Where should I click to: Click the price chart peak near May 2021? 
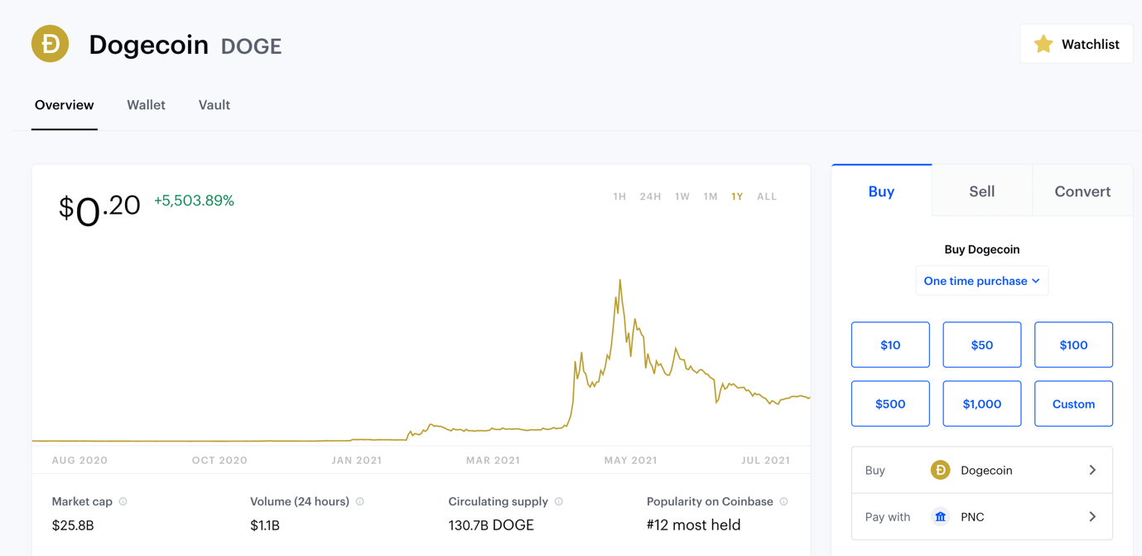[620, 282]
